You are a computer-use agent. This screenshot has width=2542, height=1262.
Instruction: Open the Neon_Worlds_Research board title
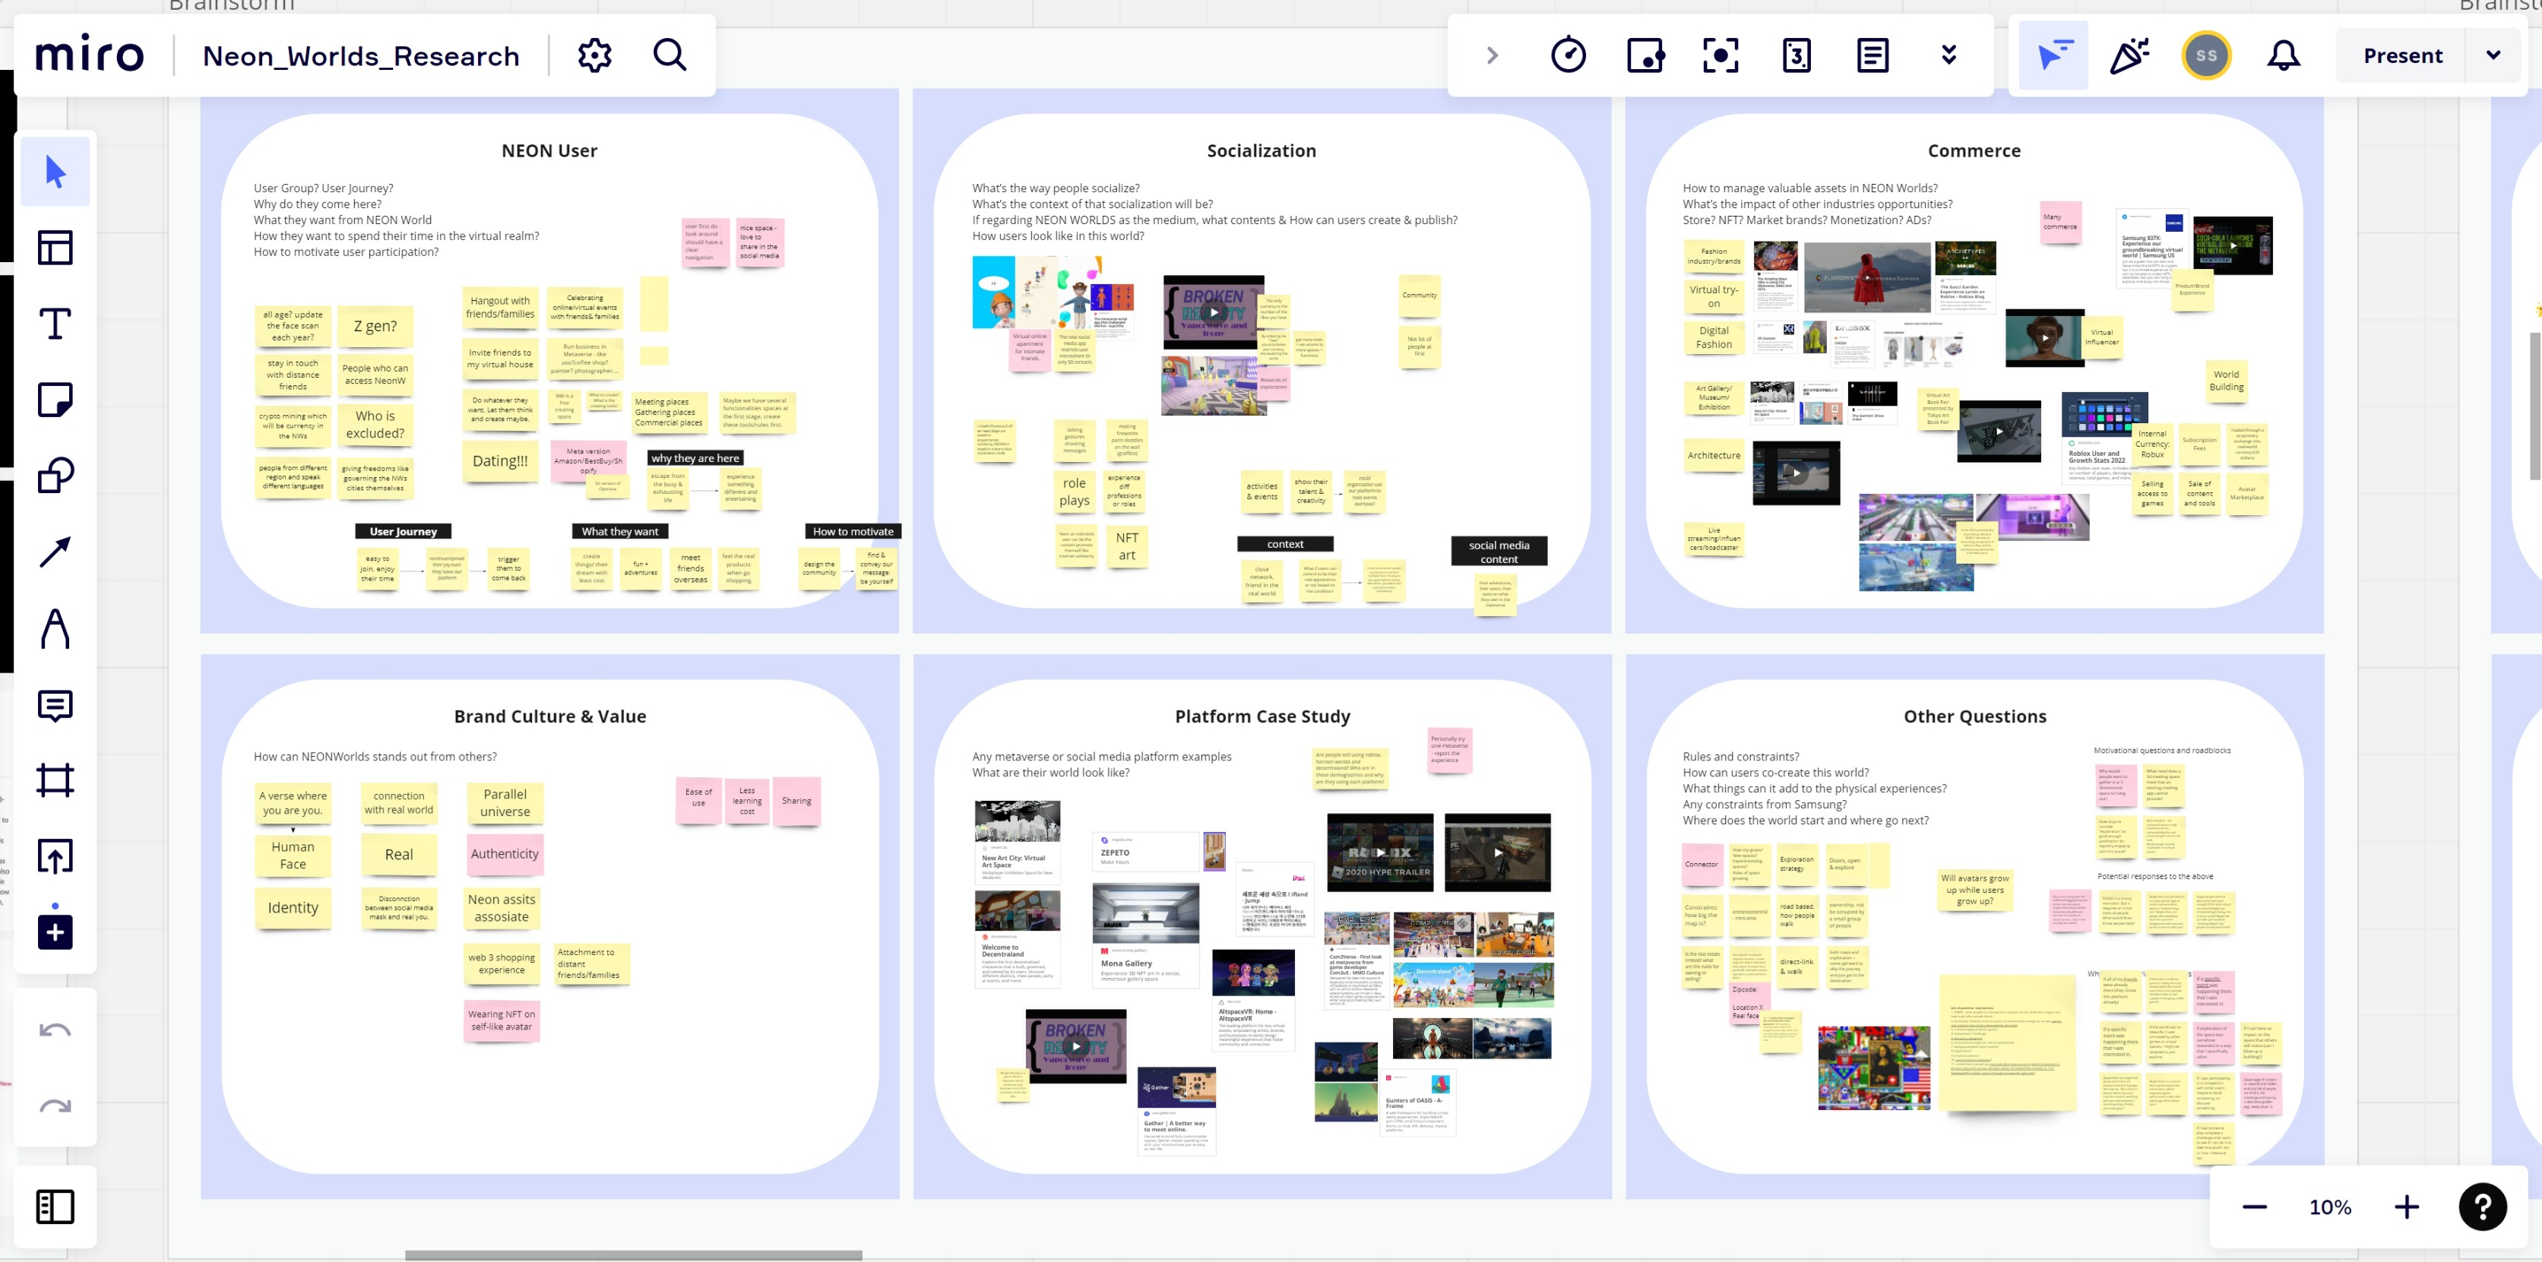click(360, 56)
